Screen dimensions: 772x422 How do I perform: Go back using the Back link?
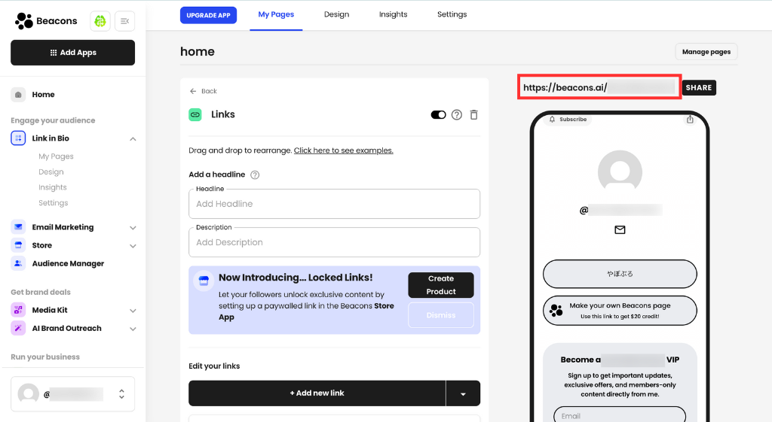(x=204, y=91)
